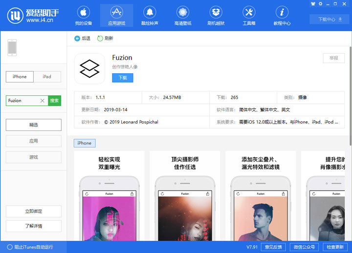Click the size value 24.57MB
The height and width of the screenshot is (253, 352).
pos(172,98)
